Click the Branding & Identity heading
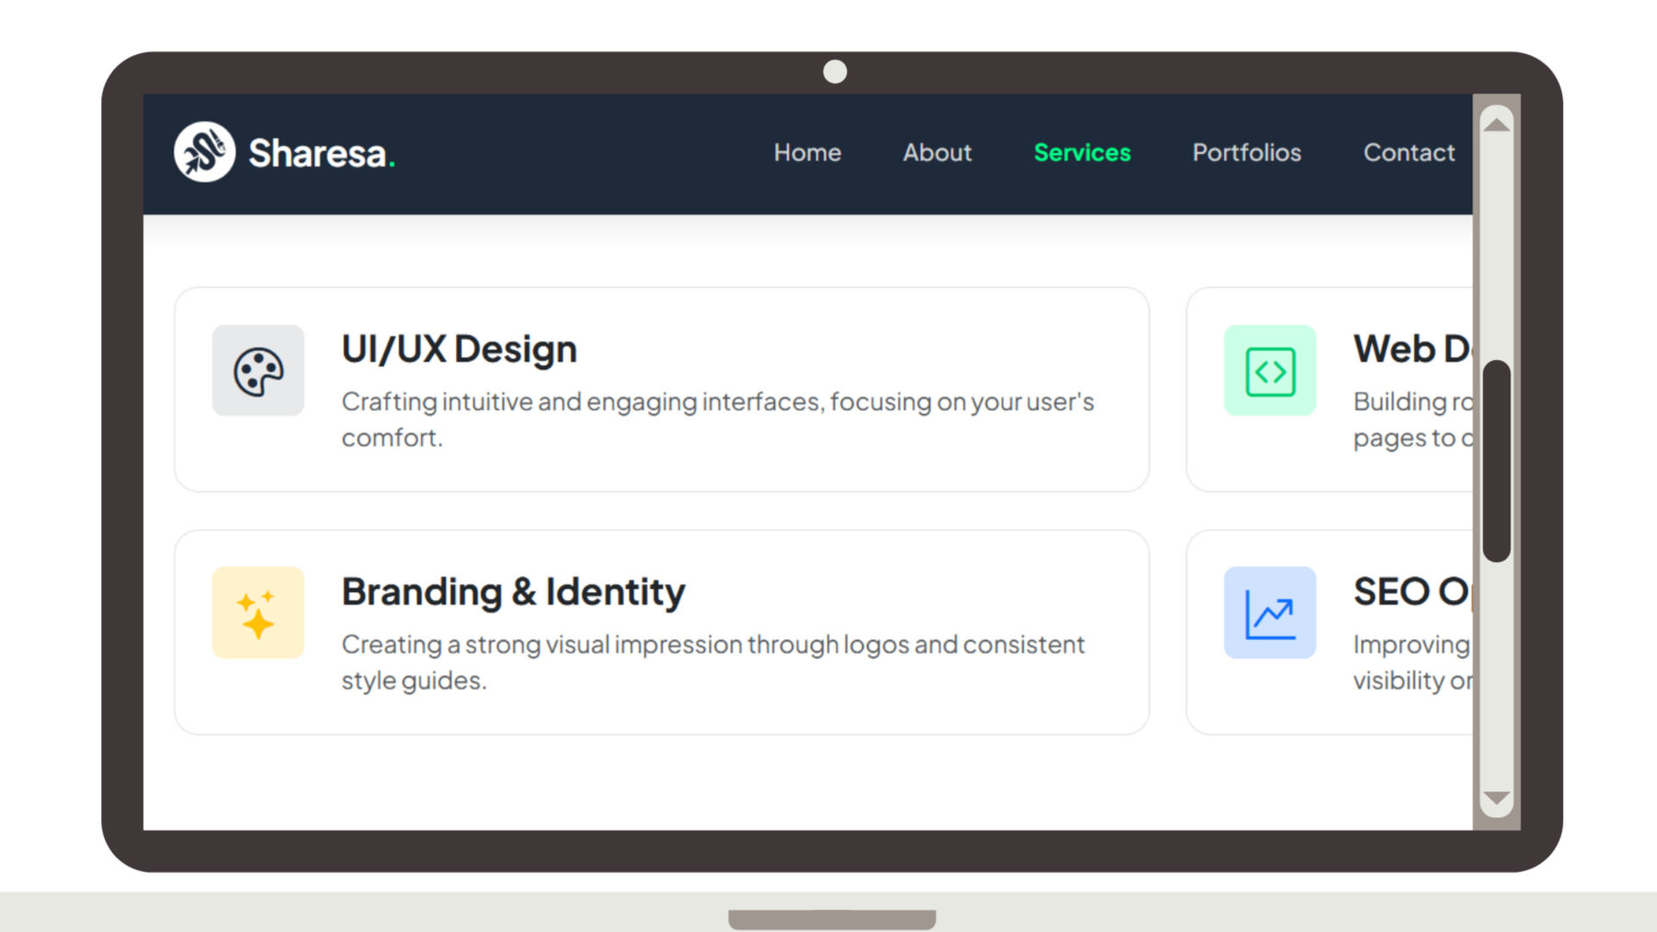This screenshot has height=932, width=1657. (x=513, y=592)
